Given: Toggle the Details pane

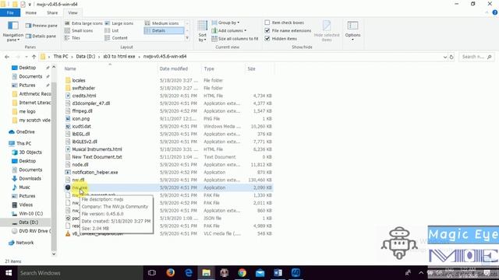Looking at the screenshot, I should [x=41, y=37].
